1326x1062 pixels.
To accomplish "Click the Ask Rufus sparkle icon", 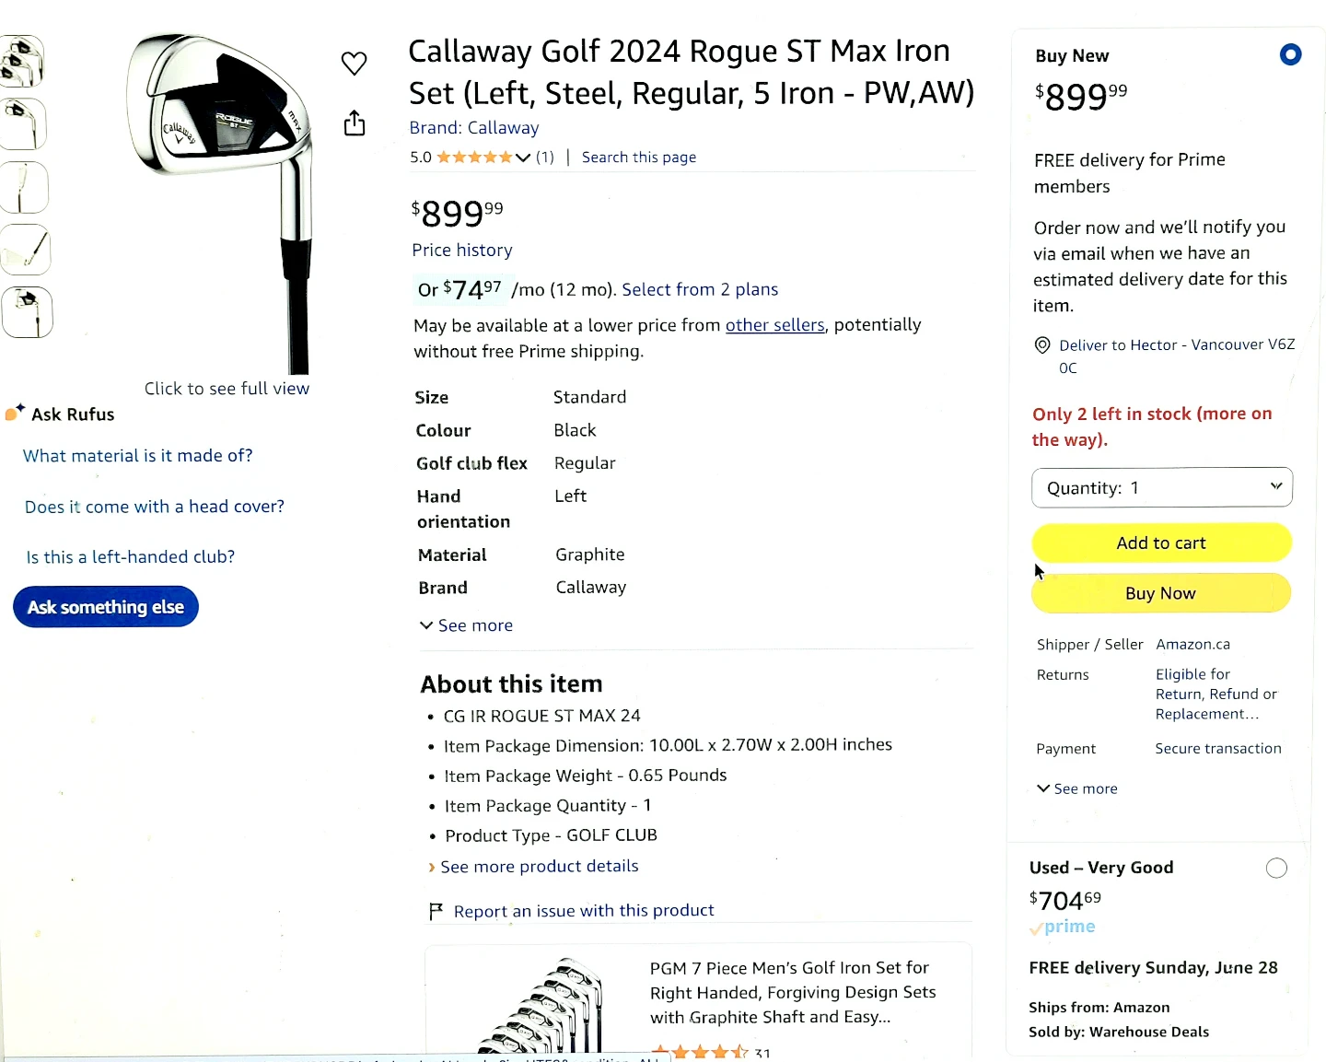I will [x=15, y=413].
